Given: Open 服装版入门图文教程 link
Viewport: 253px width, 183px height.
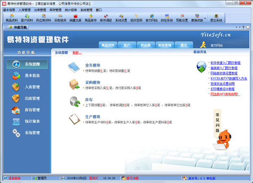Looking at the screenshot, I should coord(224,68).
